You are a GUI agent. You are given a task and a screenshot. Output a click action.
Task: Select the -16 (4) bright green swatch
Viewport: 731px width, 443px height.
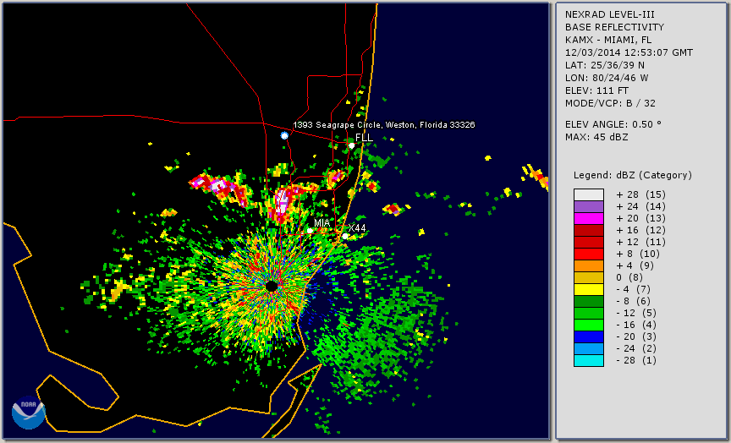point(589,325)
